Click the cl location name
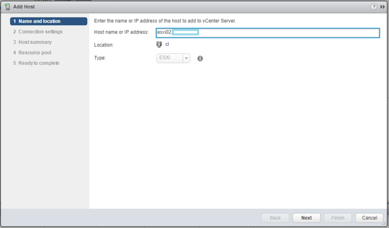The image size is (389, 228). pos(167,44)
